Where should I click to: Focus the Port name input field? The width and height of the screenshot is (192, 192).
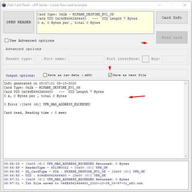pyautogui.click(x=86, y=59)
